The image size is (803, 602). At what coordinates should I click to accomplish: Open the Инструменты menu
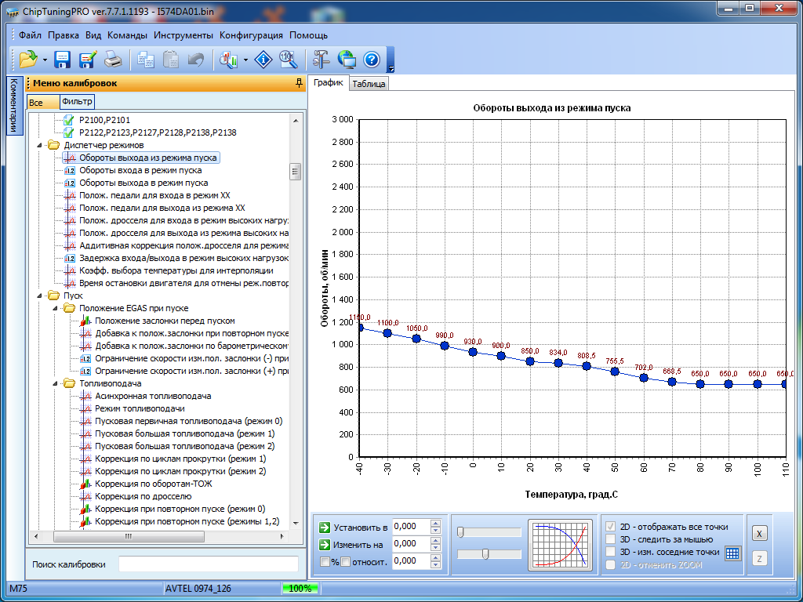(183, 35)
